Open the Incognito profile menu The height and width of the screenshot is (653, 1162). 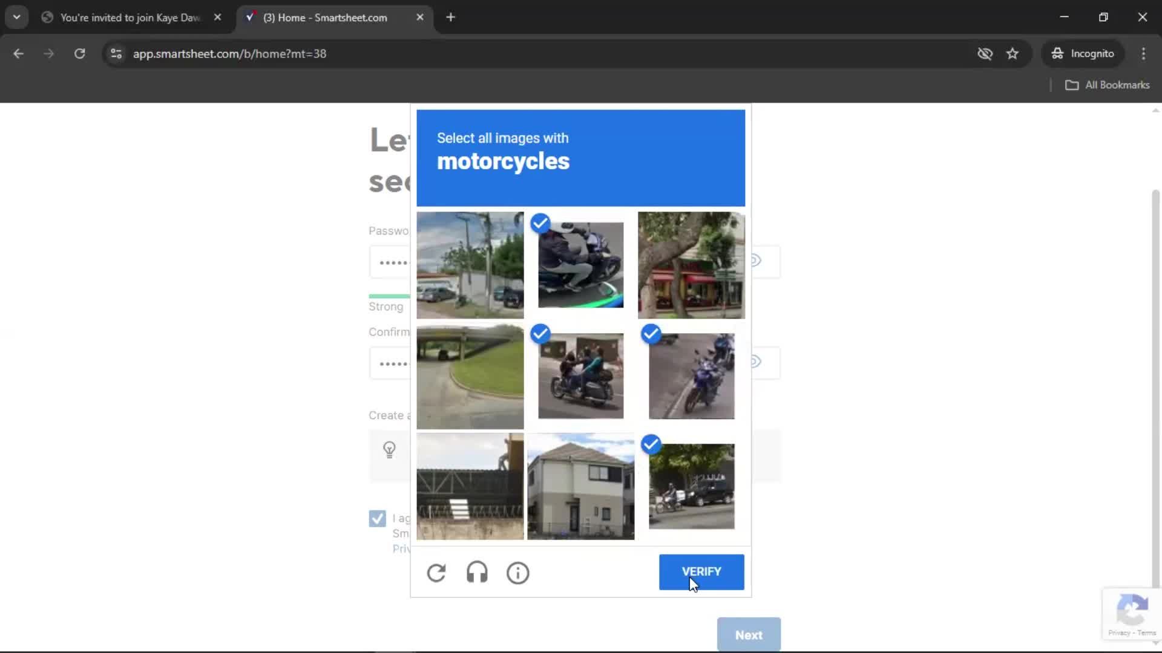[x=1083, y=54]
